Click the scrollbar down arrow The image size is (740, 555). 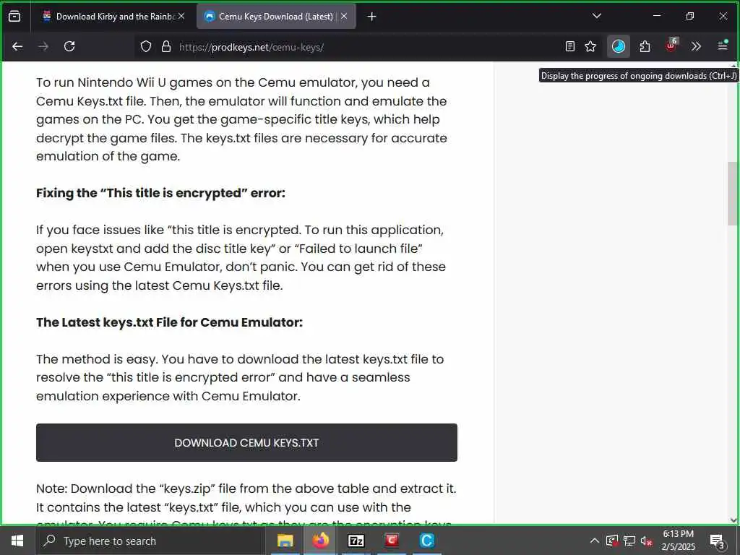733,520
